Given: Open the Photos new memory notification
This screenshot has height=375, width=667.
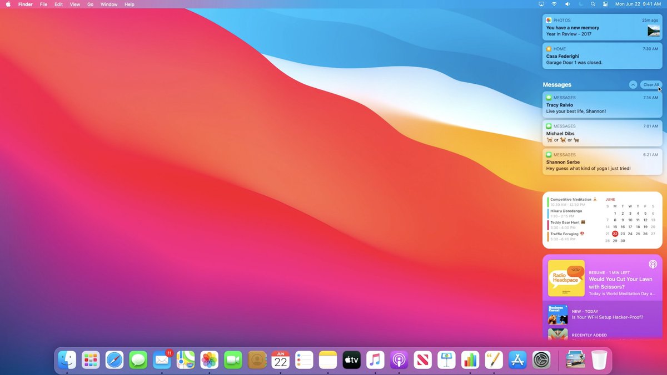Looking at the screenshot, I should (x=602, y=27).
